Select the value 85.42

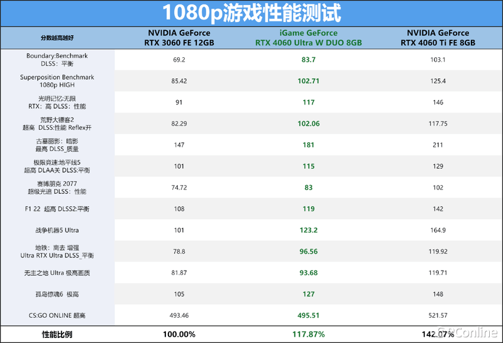(x=179, y=81)
